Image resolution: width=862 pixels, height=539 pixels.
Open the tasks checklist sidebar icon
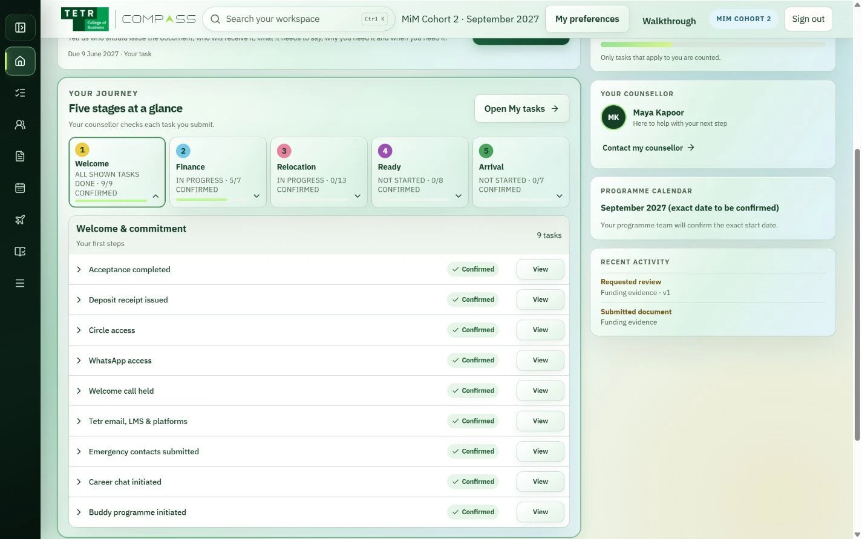click(x=20, y=93)
